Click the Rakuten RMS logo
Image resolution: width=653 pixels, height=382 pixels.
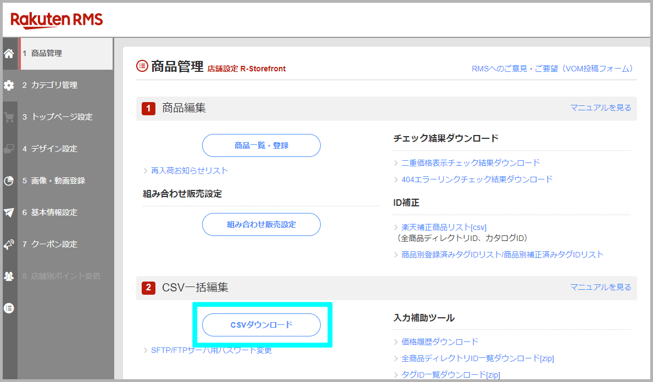(57, 20)
